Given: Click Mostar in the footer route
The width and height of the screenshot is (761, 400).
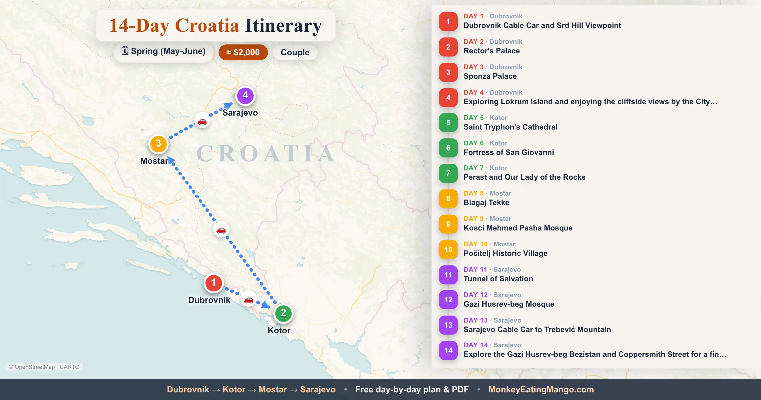Looking at the screenshot, I should [273, 390].
